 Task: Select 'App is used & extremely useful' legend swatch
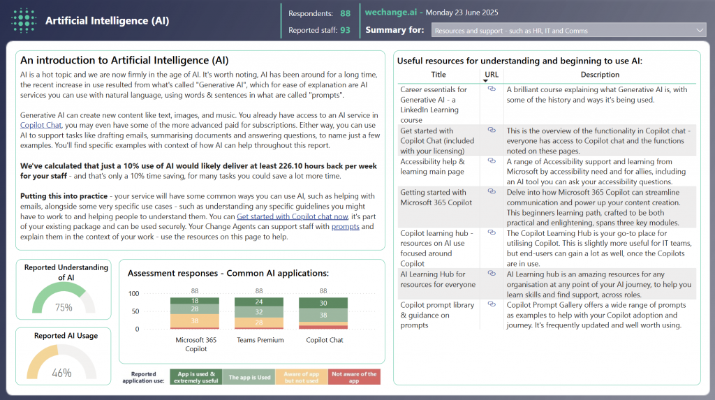point(195,378)
